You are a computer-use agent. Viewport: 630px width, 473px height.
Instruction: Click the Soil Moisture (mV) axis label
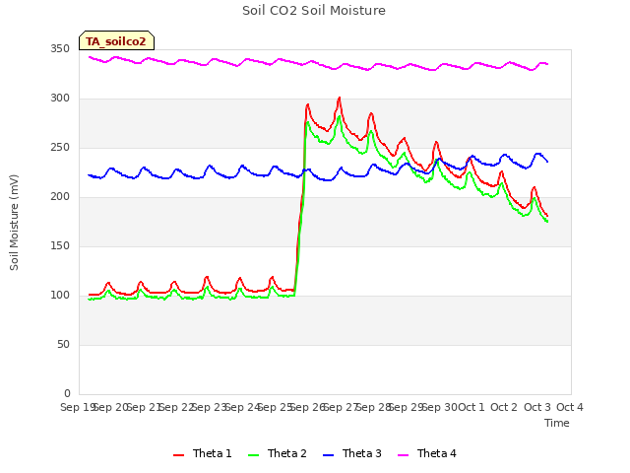(14, 223)
